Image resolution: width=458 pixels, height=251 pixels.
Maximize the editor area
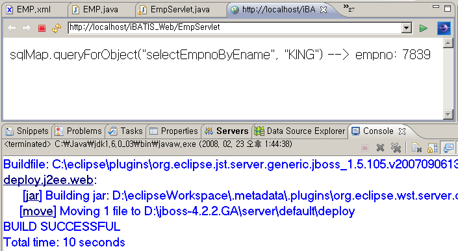[x=448, y=8]
